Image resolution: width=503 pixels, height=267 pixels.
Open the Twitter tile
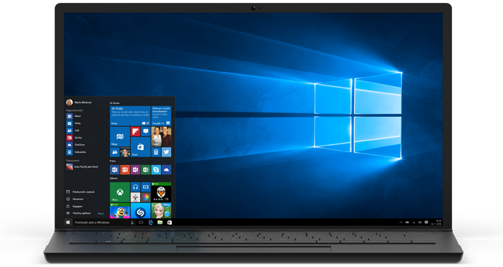click(x=166, y=152)
